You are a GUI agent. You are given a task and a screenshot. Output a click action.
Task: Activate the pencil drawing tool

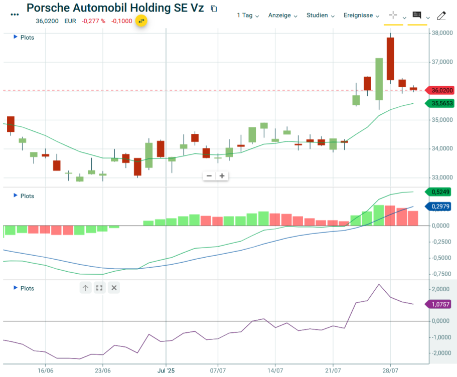441,16
